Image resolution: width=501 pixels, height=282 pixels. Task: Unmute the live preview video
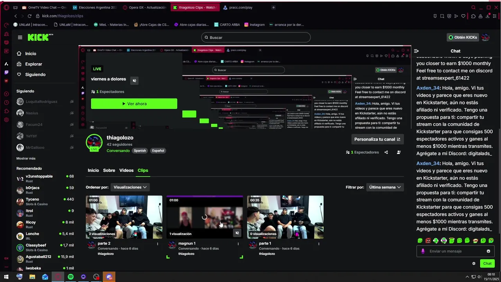coord(134,81)
